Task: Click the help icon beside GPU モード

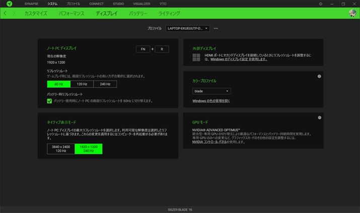Action: click(319, 118)
